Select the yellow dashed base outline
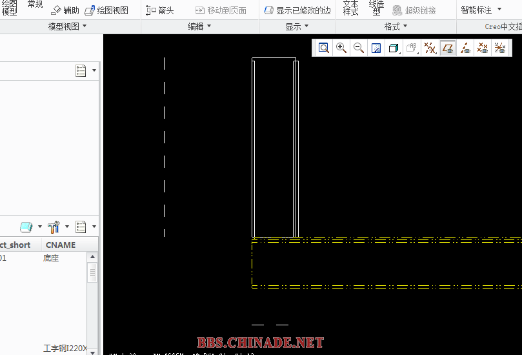The image size is (522, 355). tap(386, 263)
